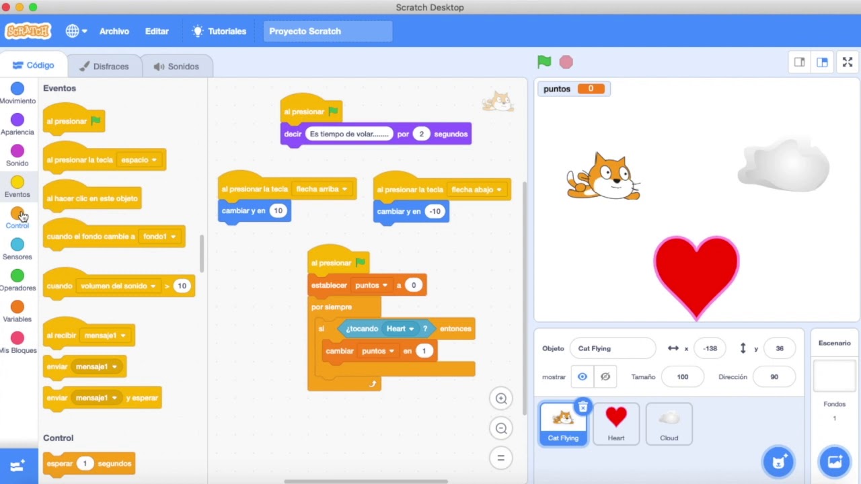The width and height of the screenshot is (861, 484).
Task: Delete the Cat Flying sprite
Action: point(583,407)
